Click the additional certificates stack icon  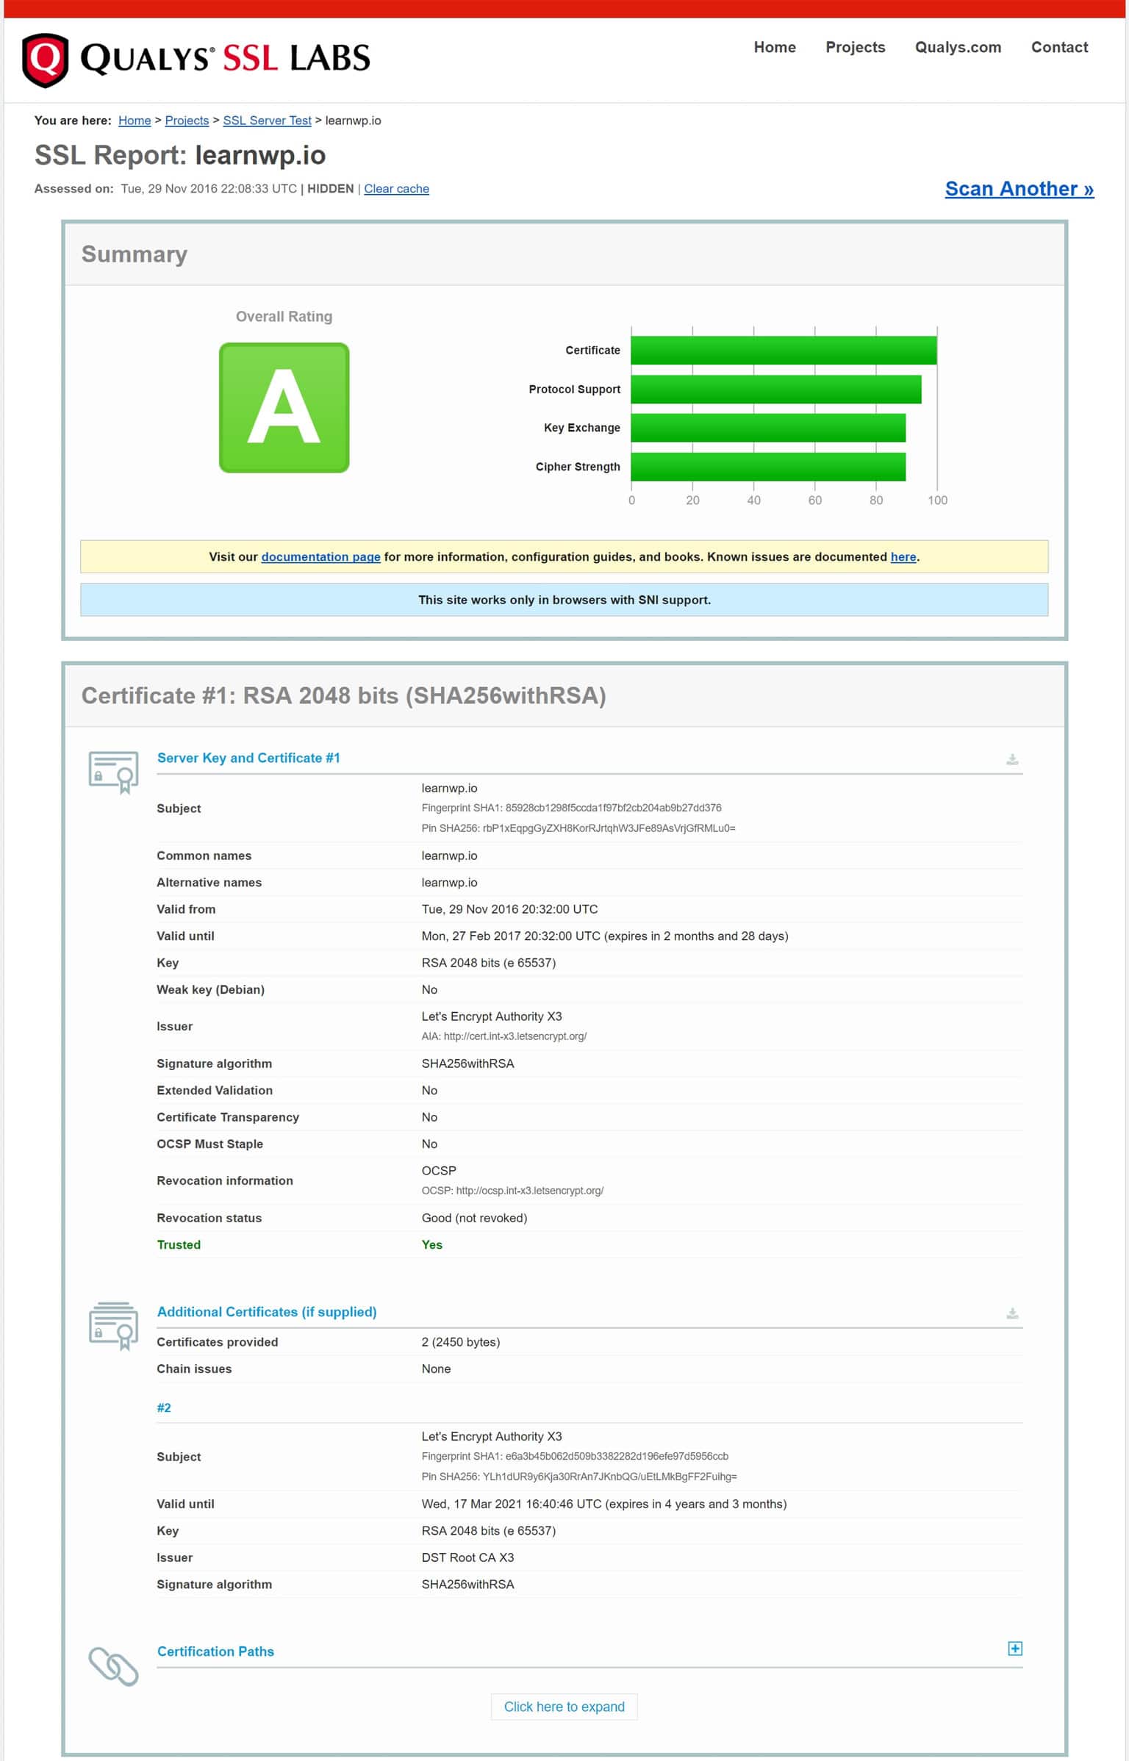(113, 1326)
